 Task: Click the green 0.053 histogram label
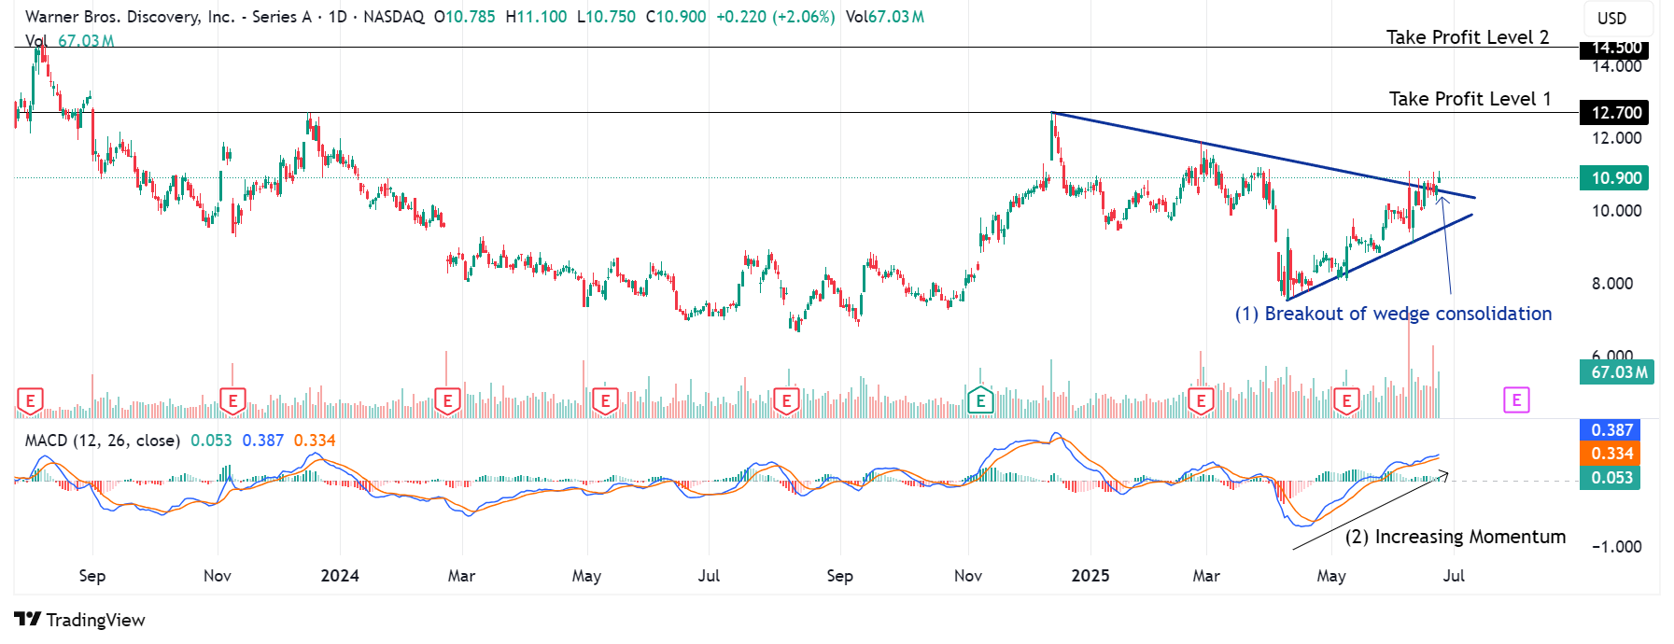tap(1611, 478)
